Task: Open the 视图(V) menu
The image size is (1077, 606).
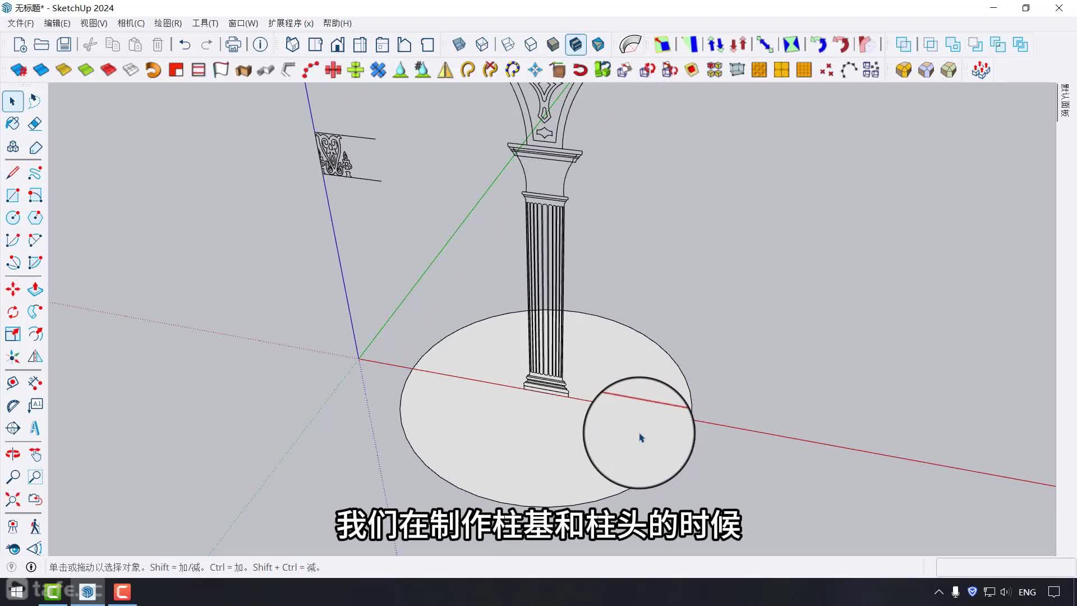Action: click(94, 23)
